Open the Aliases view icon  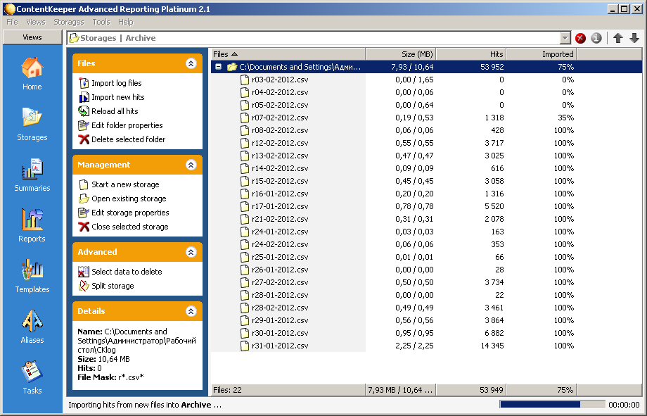coord(32,320)
